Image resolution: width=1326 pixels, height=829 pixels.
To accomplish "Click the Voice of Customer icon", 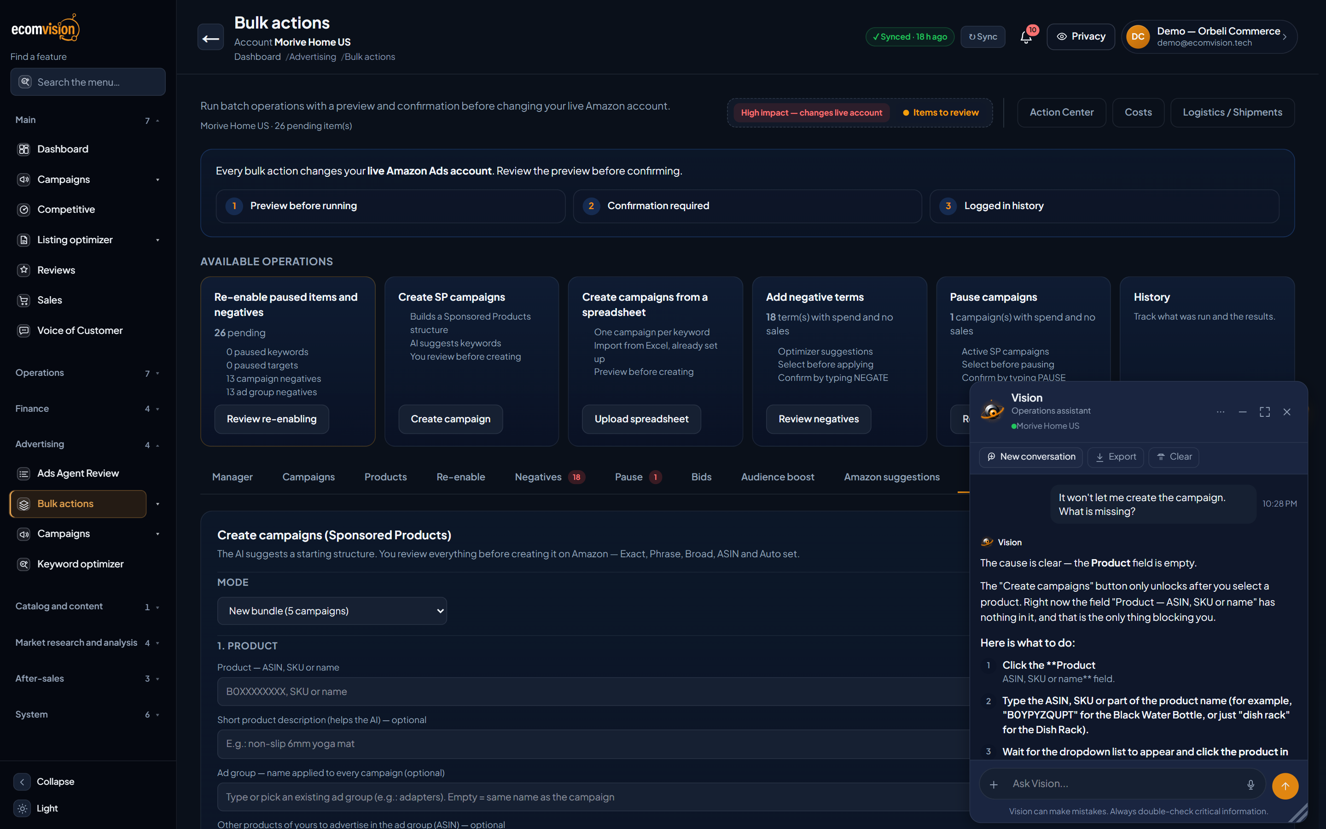I will (x=23, y=331).
